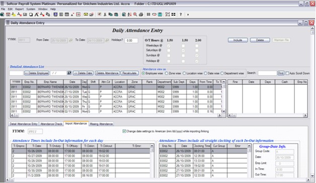Screen dimensions: 316x183
Task: Click attendance list vertical scrollbar down arrow
Action: point(224,111)
